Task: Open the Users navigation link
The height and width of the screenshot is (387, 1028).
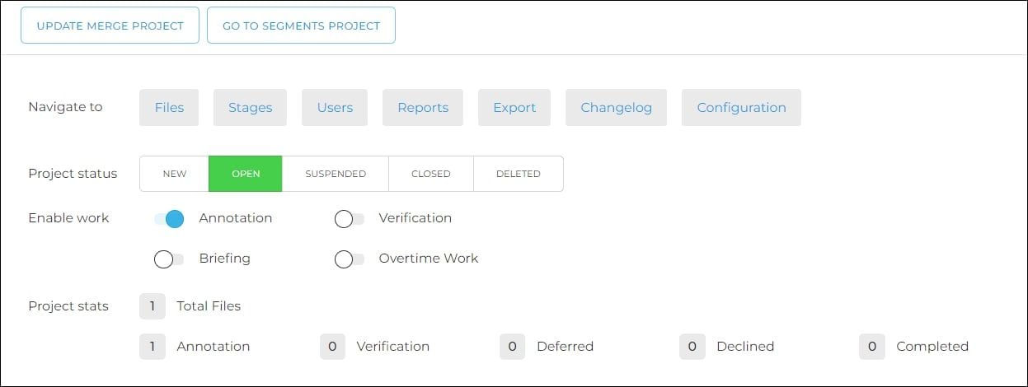Action: [335, 108]
